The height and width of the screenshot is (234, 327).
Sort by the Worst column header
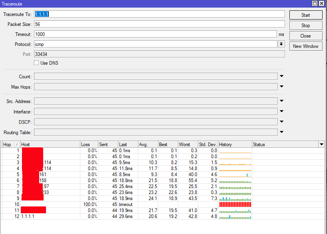point(188,145)
